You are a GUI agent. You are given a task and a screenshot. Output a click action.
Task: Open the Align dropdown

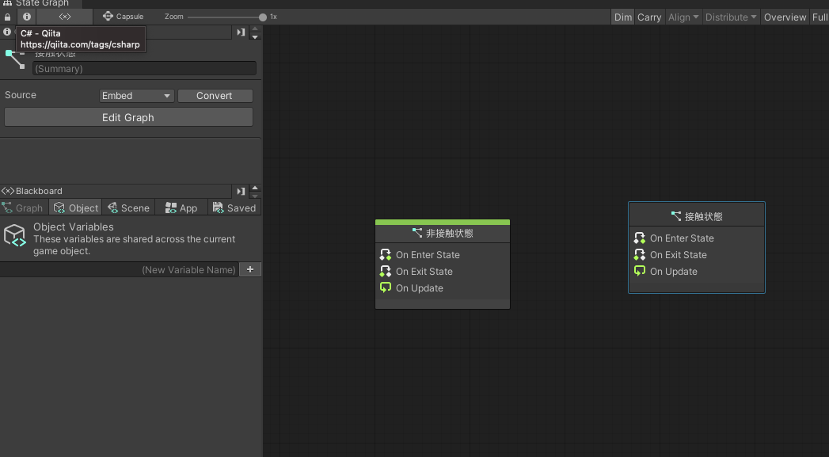[683, 17]
